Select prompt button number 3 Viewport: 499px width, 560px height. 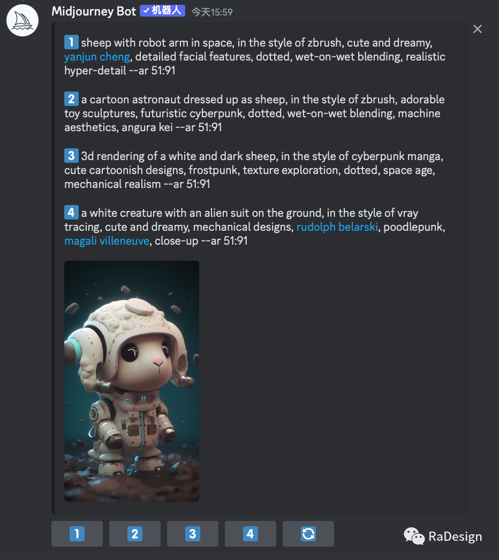click(x=193, y=534)
